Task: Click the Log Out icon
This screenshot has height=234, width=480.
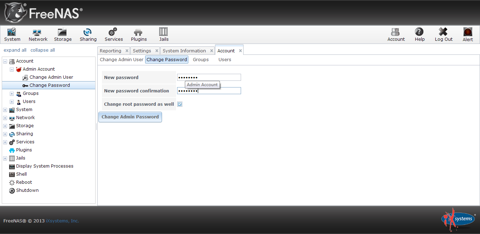Action: pos(443,35)
